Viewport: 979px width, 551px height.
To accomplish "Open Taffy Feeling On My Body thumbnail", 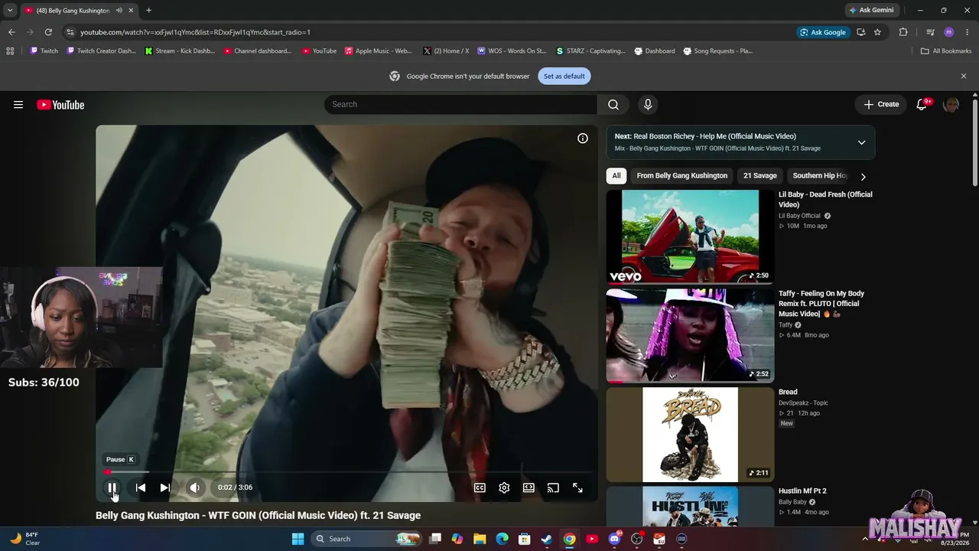I will [x=690, y=335].
